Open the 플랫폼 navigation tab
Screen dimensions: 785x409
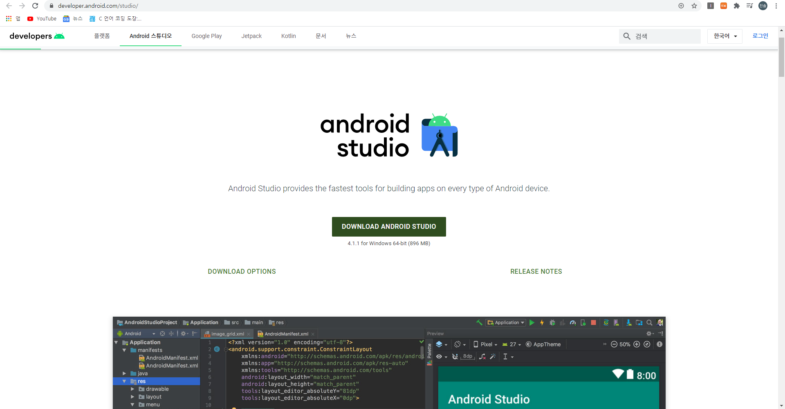pyautogui.click(x=102, y=36)
